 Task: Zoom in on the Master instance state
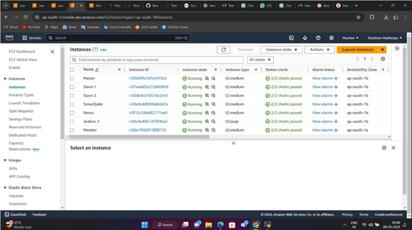coord(207,78)
